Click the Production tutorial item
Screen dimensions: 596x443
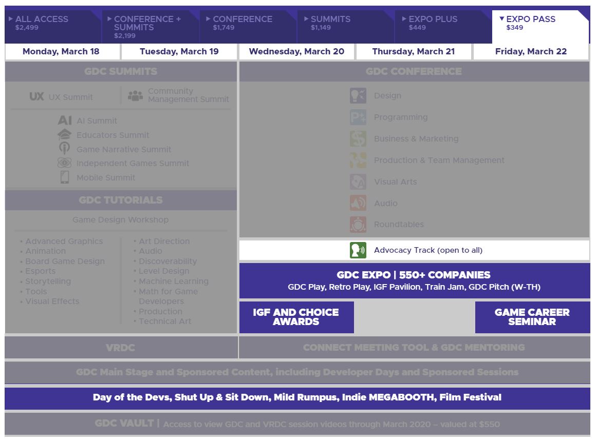[x=160, y=311]
